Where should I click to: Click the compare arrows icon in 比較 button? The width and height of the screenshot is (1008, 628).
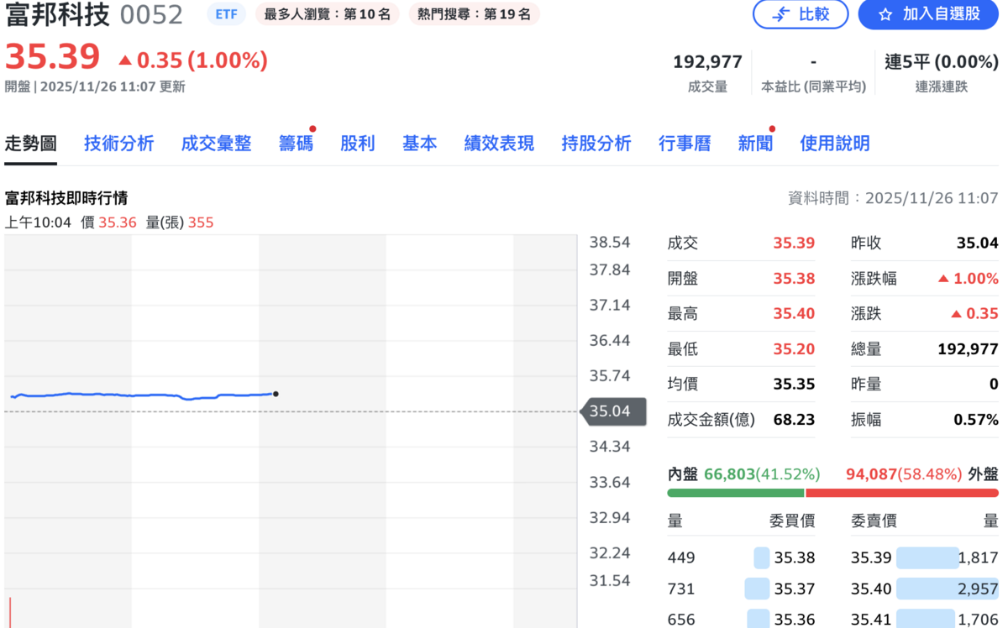point(782,16)
